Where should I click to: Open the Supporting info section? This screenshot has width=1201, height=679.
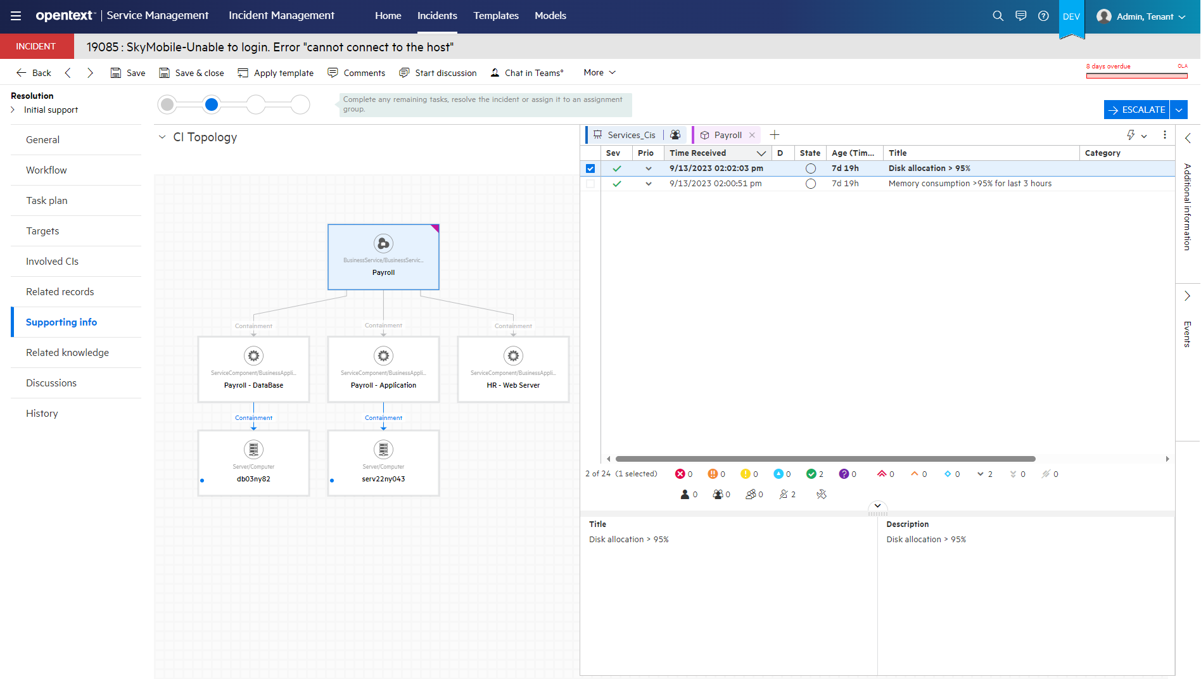(61, 322)
